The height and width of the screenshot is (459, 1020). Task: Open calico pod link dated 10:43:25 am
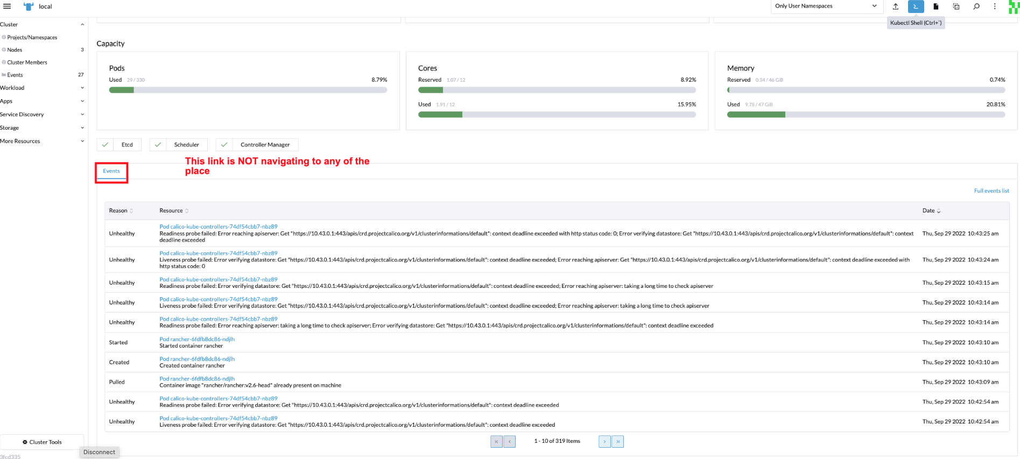pyautogui.click(x=219, y=227)
